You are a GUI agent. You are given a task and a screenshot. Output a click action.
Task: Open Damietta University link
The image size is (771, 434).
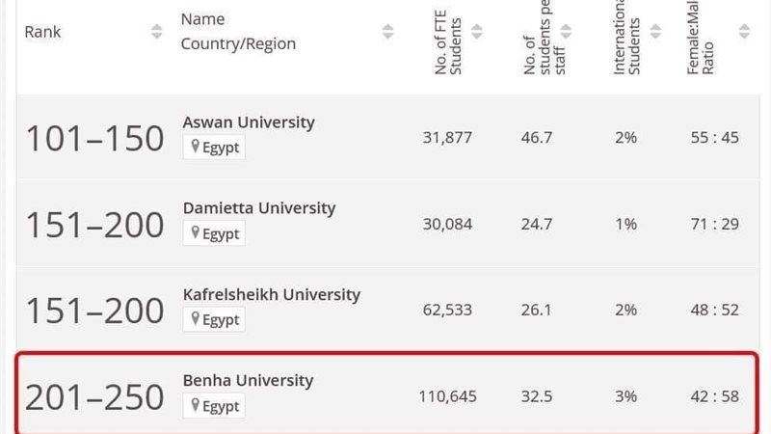click(259, 208)
